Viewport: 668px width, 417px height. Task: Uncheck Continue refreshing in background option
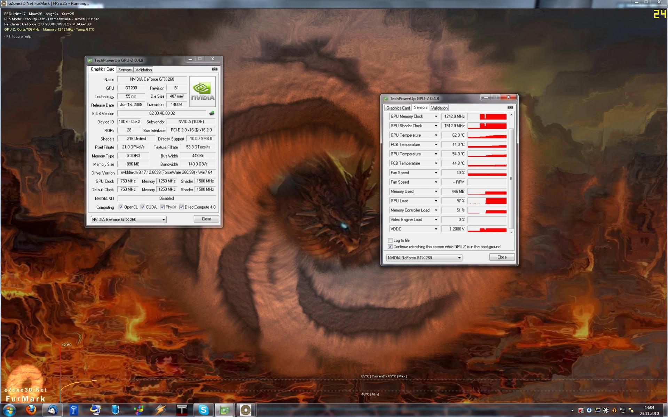pyautogui.click(x=390, y=247)
